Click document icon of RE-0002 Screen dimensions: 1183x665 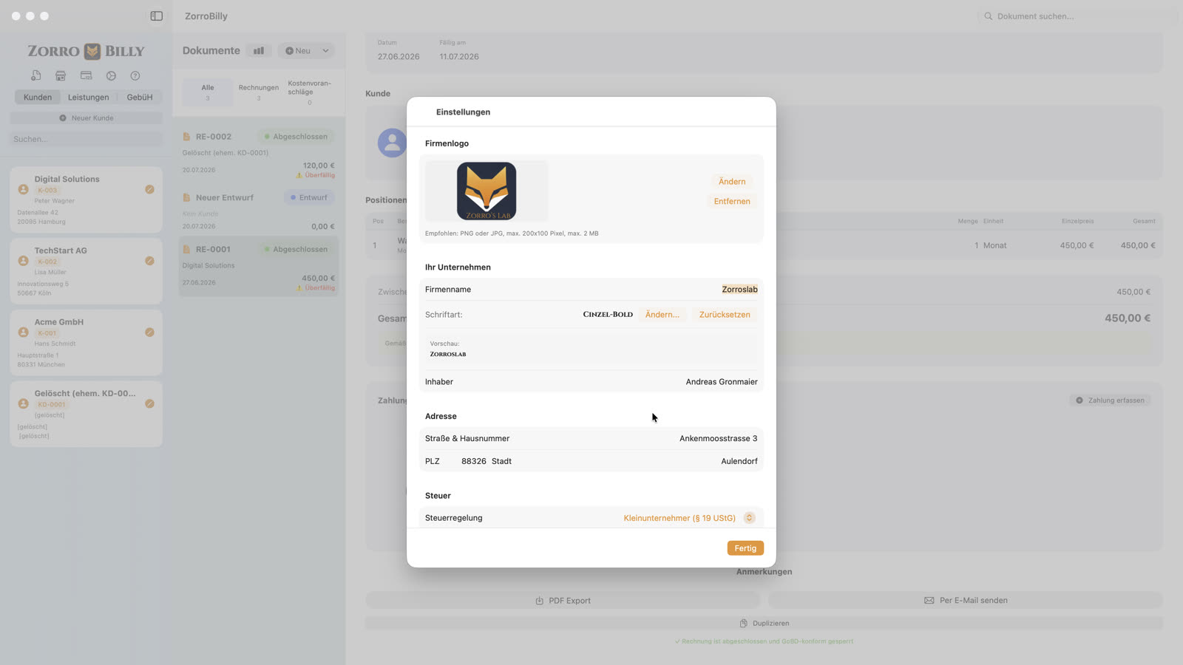[187, 137]
